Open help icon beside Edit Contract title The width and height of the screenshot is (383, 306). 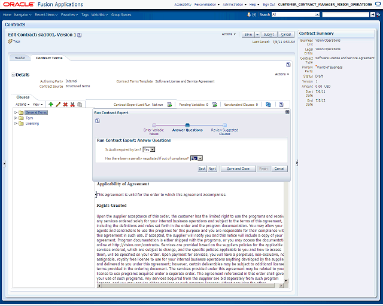[80, 35]
